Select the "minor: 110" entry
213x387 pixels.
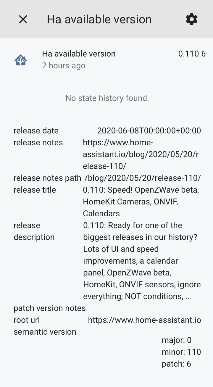coord(181,352)
